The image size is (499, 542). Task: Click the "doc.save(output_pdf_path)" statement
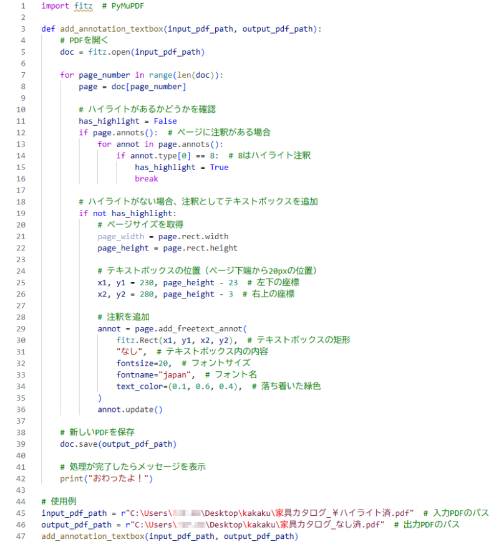coord(118,444)
